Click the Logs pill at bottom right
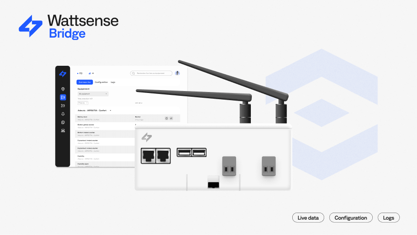The width and height of the screenshot is (417, 235). click(388, 217)
